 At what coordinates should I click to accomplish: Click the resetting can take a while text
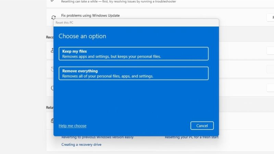click(119, 2)
